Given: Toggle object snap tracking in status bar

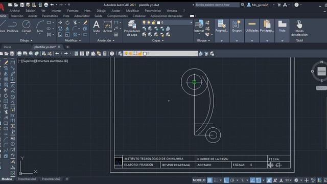Looking at the screenshot, I should click(252, 180).
